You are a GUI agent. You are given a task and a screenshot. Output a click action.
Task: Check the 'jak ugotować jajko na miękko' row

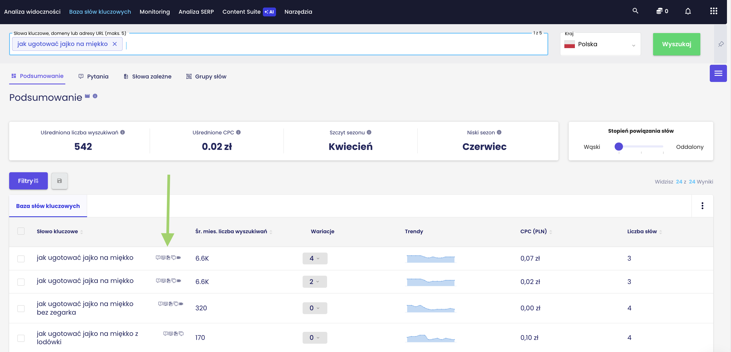coord(21,259)
